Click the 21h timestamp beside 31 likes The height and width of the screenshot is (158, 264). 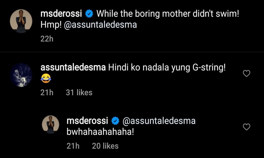[47, 93]
